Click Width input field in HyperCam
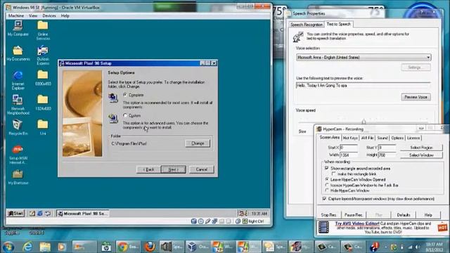This screenshot has height=253, width=450. pyautogui.click(x=349, y=155)
